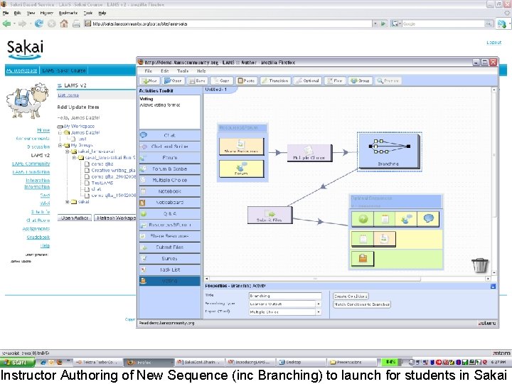This screenshot has width=512, height=384.
Task: Open the browser address bar dropdown arrow
Action: point(375,23)
